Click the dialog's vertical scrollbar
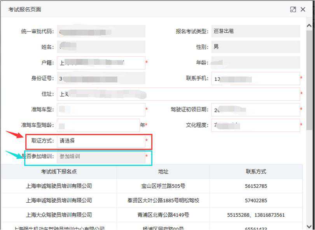Image resolution: width=315 pixels, height=230 pixels. (x=310, y=78)
